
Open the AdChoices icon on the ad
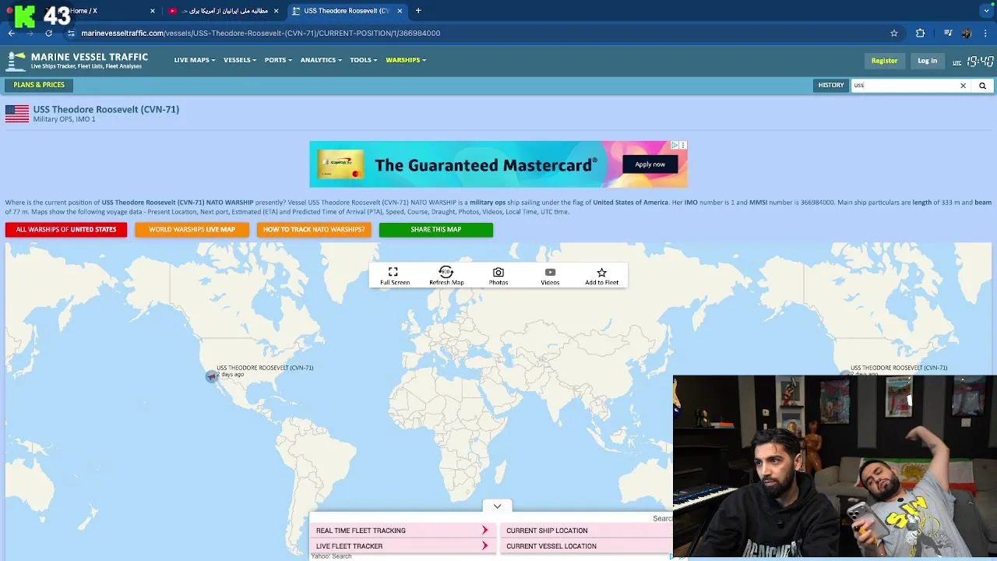[675, 145]
